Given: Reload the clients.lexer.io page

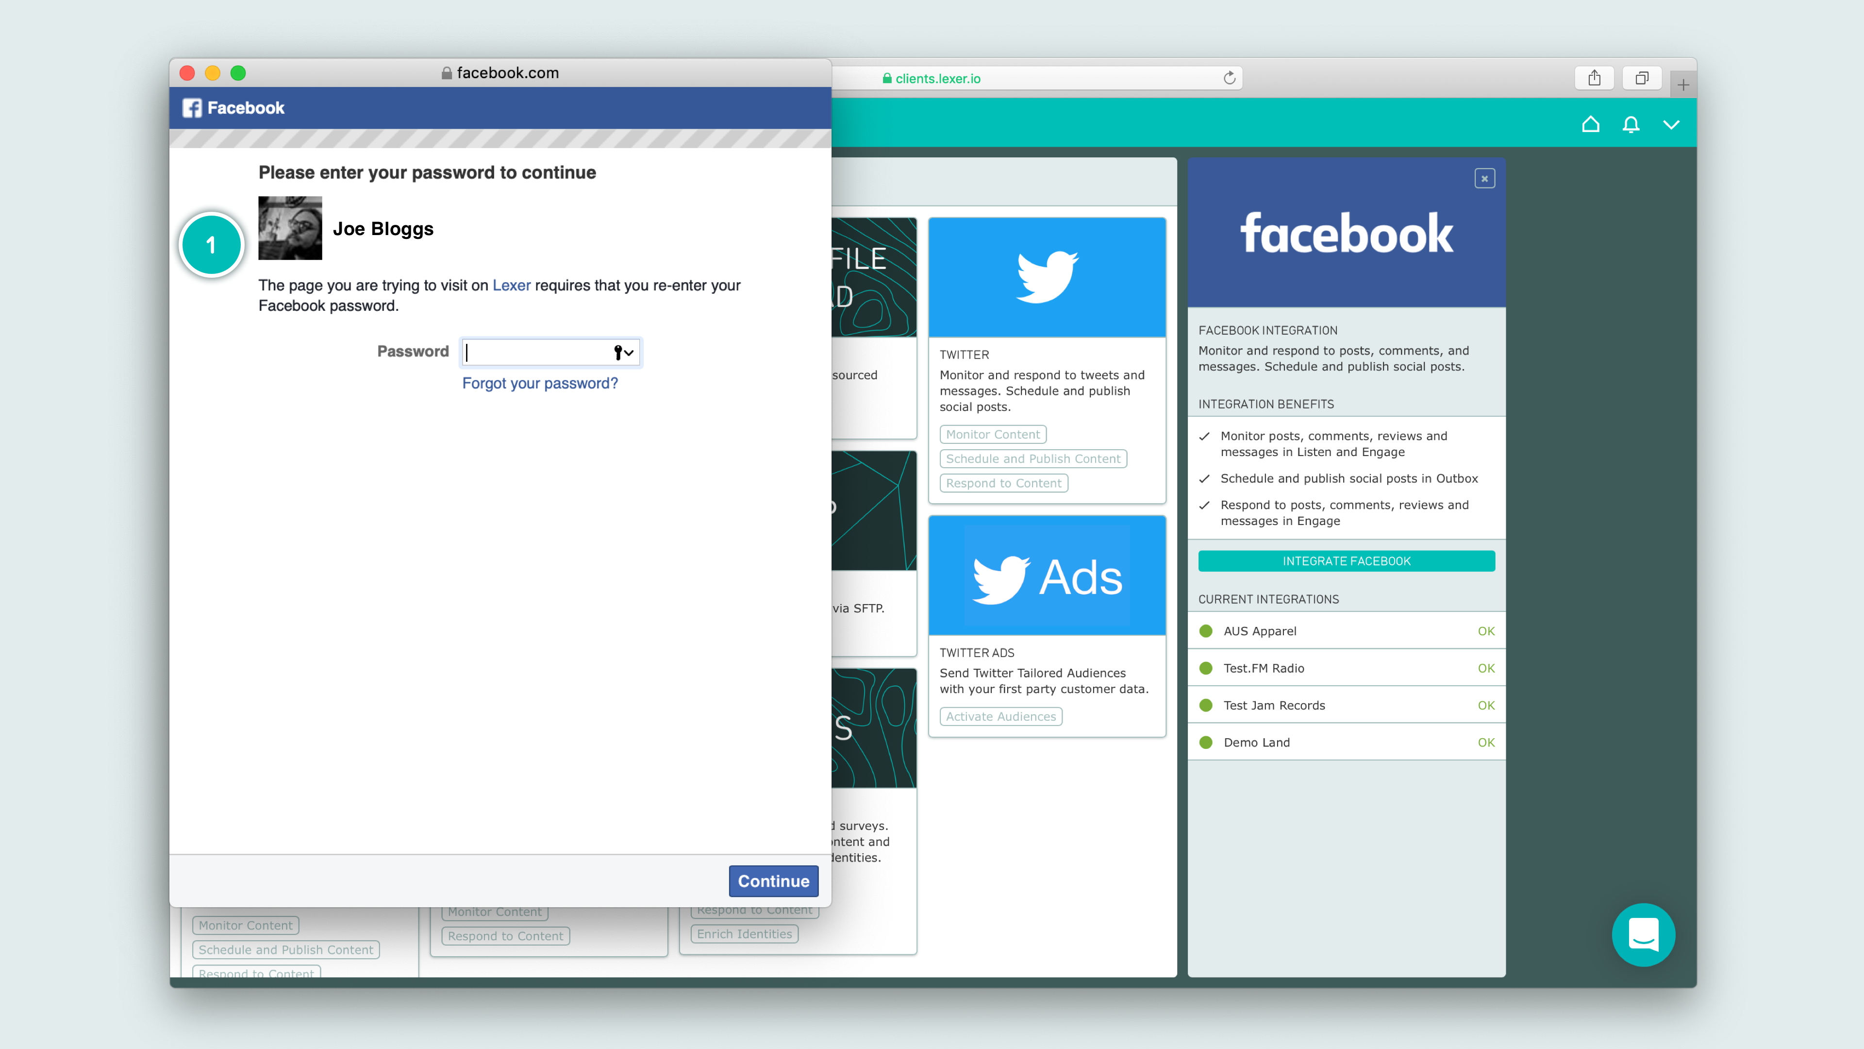Looking at the screenshot, I should (x=1230, y=78).
